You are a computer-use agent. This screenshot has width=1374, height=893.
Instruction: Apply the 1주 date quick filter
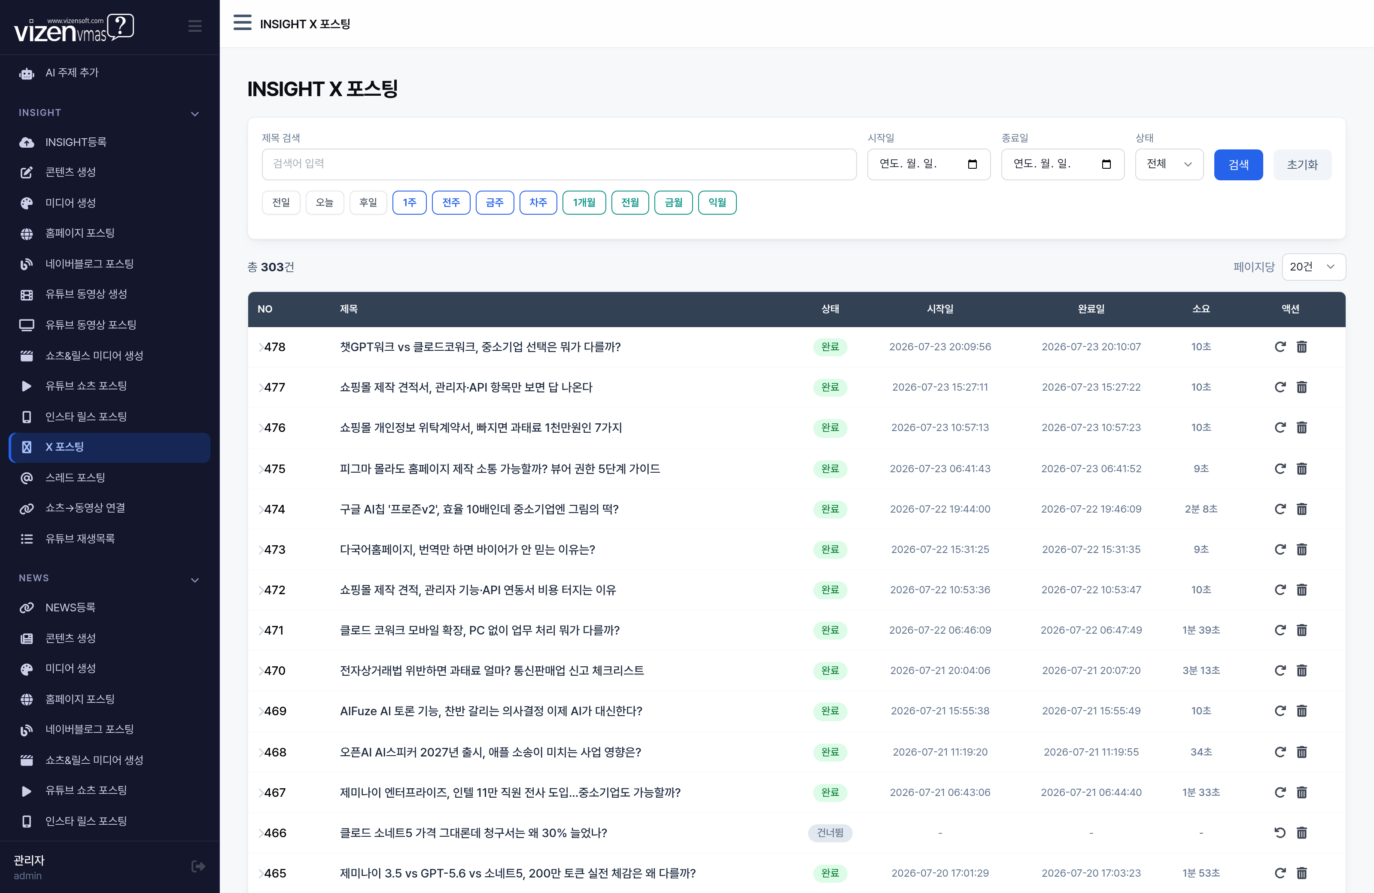coord(409,203)
